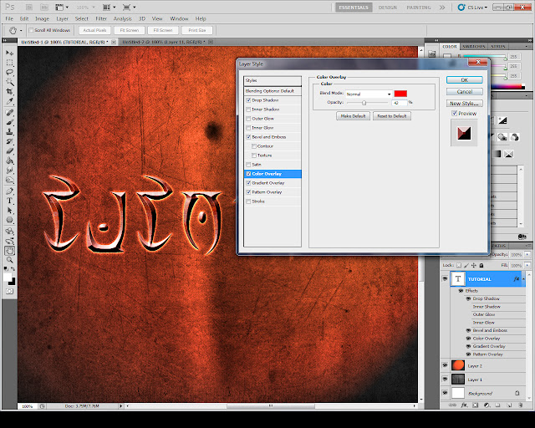Select the Clone Stamp tool

pyautogui.click(x=9, y=132)
